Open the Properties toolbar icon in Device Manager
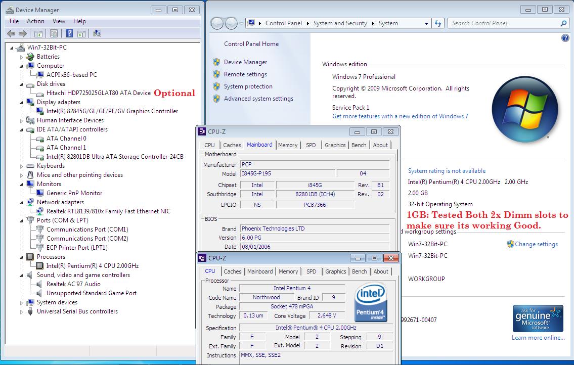The width and height of the screenshot is (574, 365). point(54,34)
